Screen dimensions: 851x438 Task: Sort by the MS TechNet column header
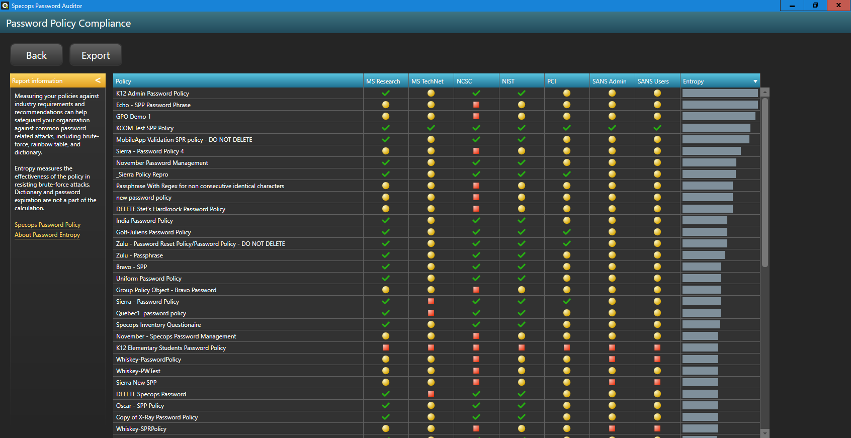click(x=431, y=81)
